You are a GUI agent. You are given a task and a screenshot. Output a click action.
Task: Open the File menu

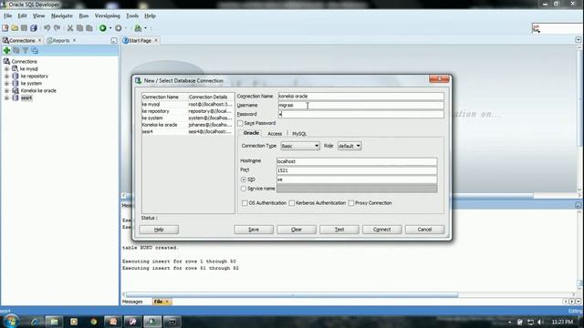point(8,15)
